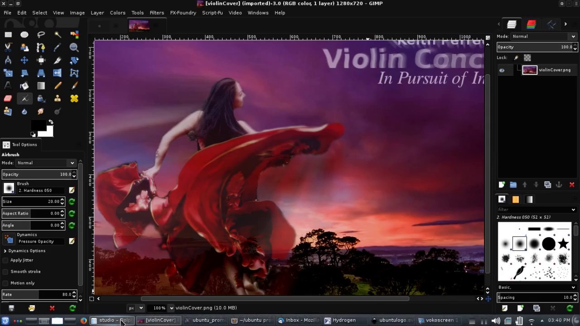Select the Free Select lasso tool
Screen dimensions: 580x326
tap(41, 34)
